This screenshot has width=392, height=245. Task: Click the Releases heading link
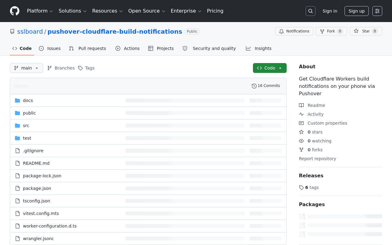[x=311, y=175]
